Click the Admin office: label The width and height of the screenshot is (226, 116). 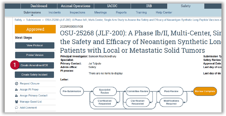point(69,67)
